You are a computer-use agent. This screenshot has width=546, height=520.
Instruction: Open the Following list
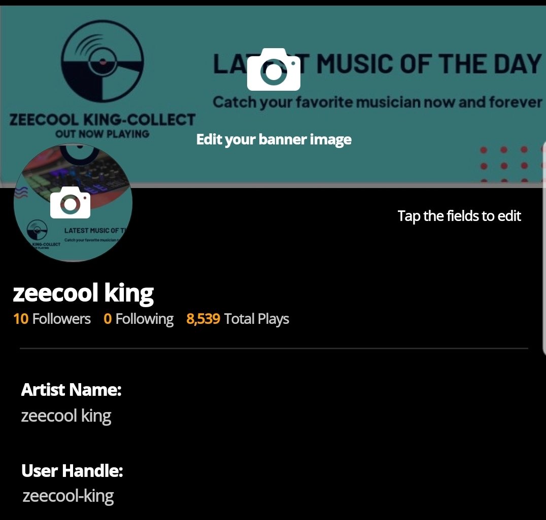[x=139, y=319]
